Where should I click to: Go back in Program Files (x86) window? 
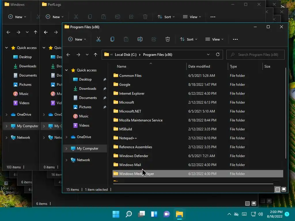tap(68, 55)
